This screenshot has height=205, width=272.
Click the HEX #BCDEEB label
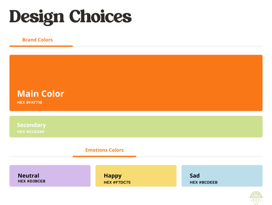coord(204,182)
